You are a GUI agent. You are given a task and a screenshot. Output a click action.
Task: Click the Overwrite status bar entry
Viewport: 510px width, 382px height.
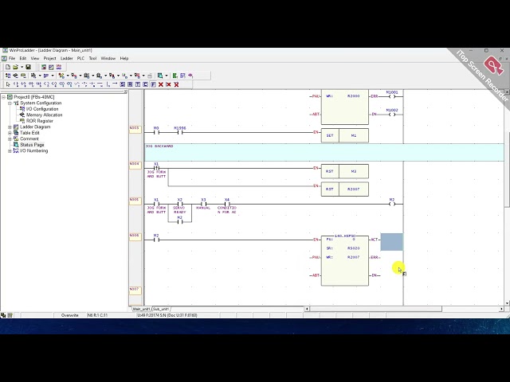coord(69,315)
